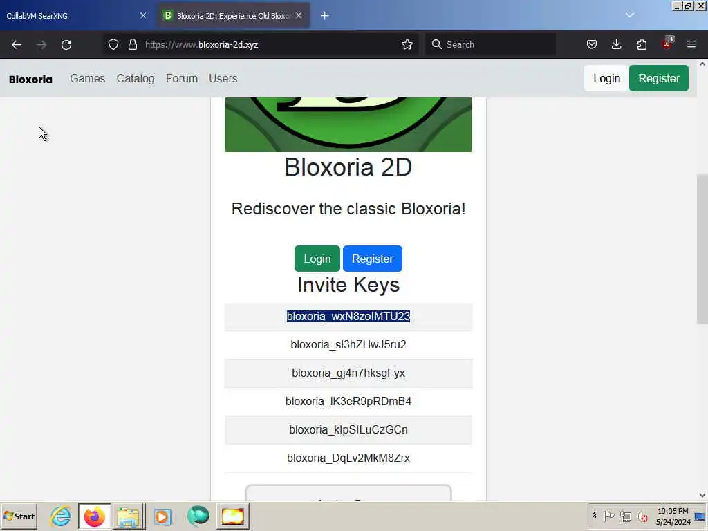The image size is (708, 531).
Task: Click invite key bloxoria_sl3hZHwJ5ru2
Action: tap(348, 345)
